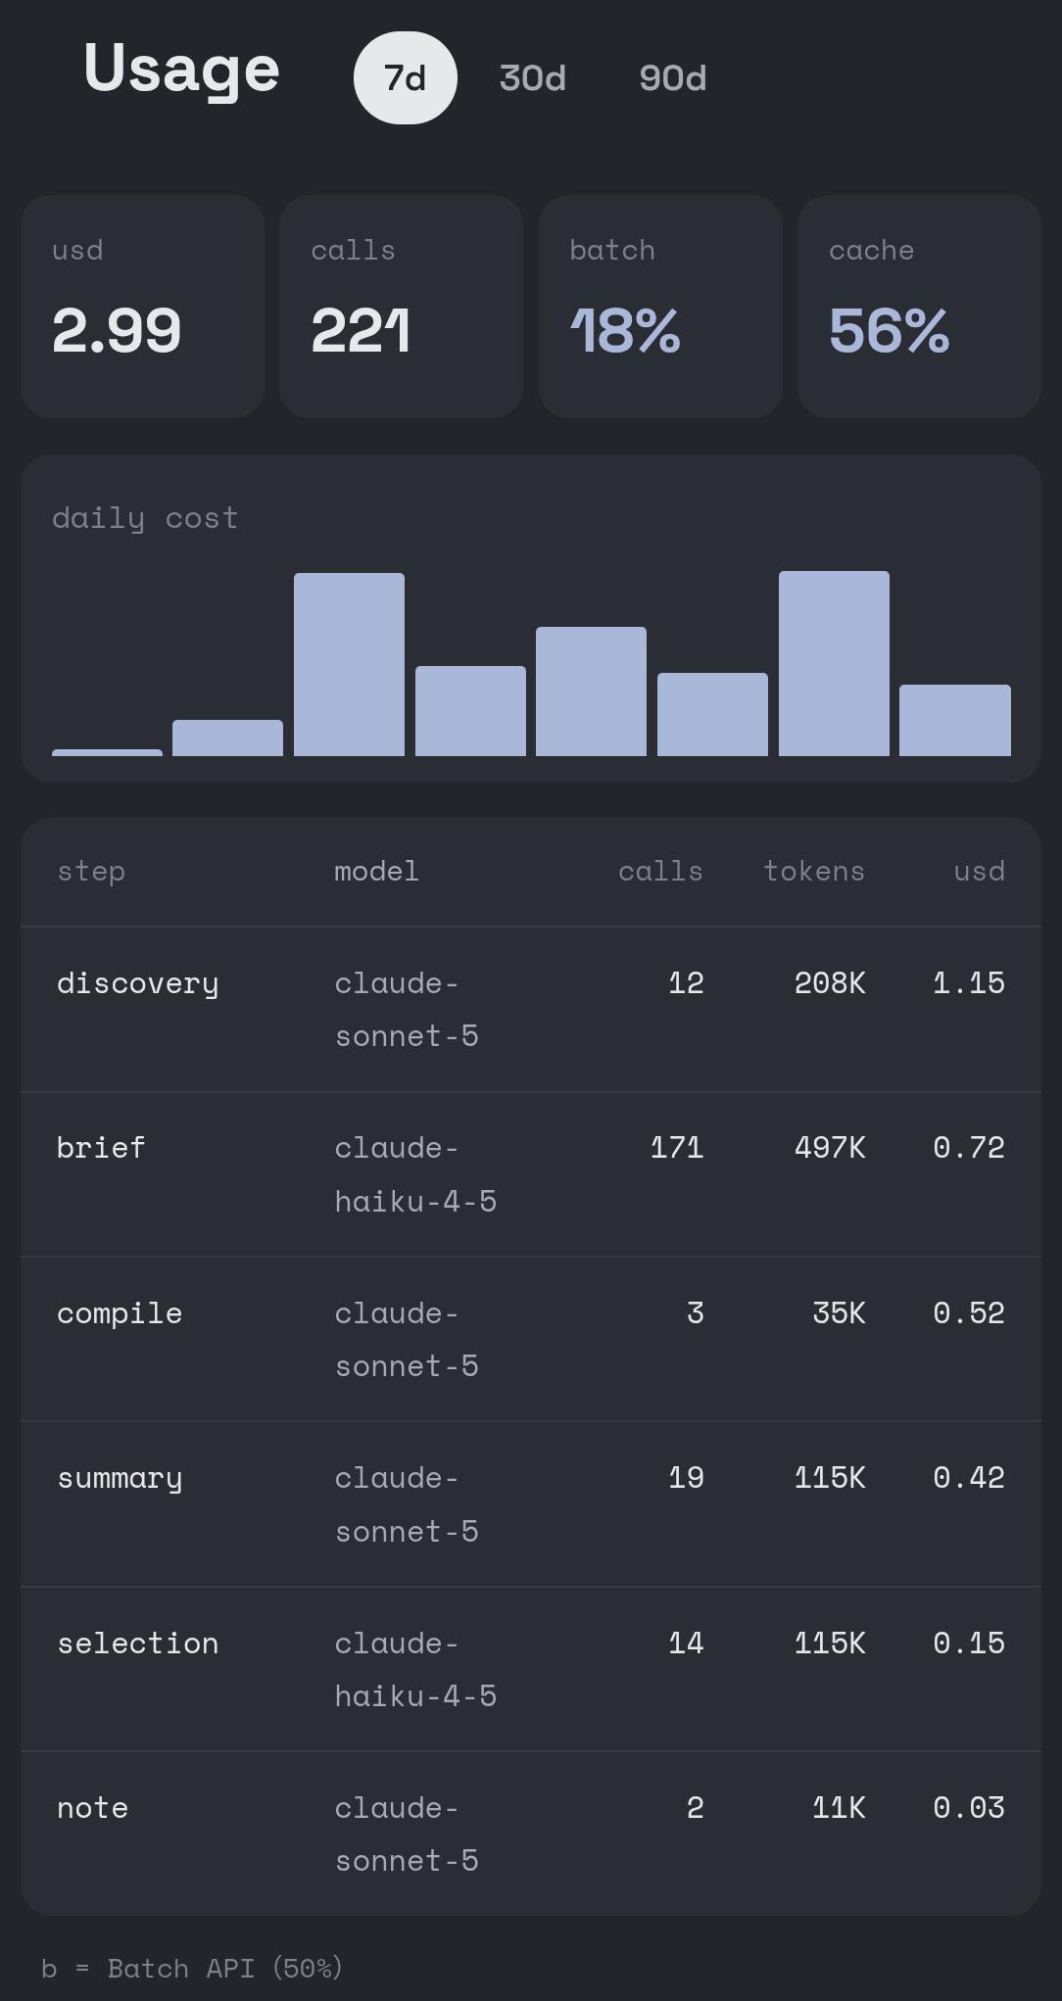Screen dimensions: 1062x2001
Task: Sort table by tokens column header
Action: (814, 871)
